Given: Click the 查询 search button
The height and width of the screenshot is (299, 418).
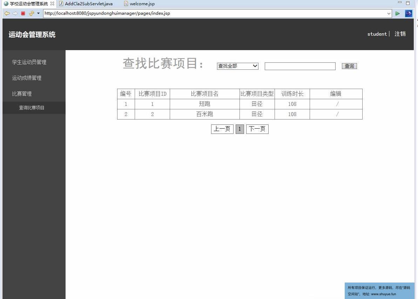Looking at the screenshot, I should coord(349,66).
